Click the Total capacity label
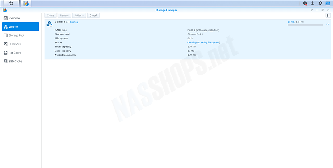Screen dimensions: 333x168 click(63, 47)
